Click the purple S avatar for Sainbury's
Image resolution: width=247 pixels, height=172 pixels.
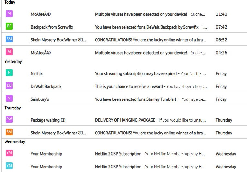(x=9, y=98)
